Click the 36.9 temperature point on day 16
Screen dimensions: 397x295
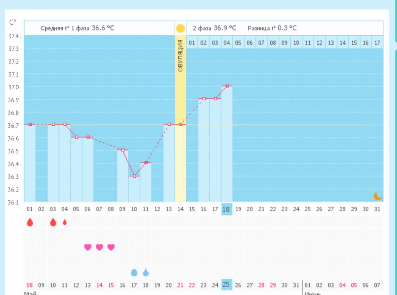(204, 99)
